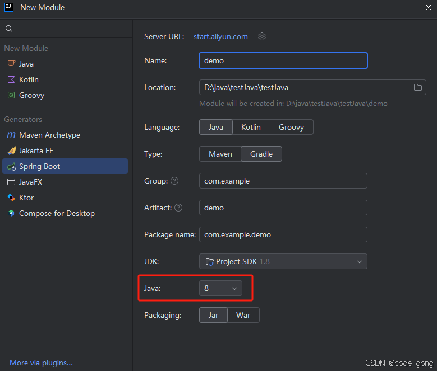Click the 'Generators' section header

tap(23, 119)
